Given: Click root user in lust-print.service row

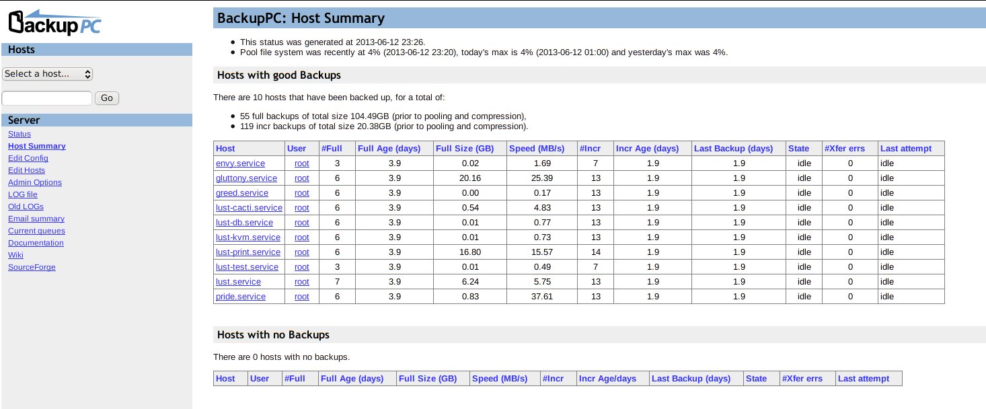Looking at the screenshot, I should pyautogui.click(x=302, y=252).
